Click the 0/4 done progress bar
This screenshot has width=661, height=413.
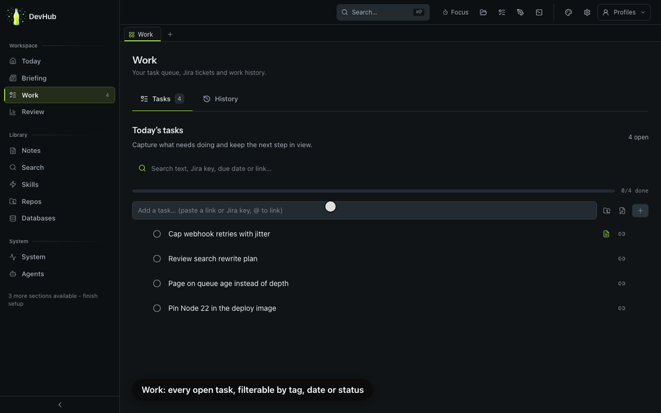tap(374, 191)
